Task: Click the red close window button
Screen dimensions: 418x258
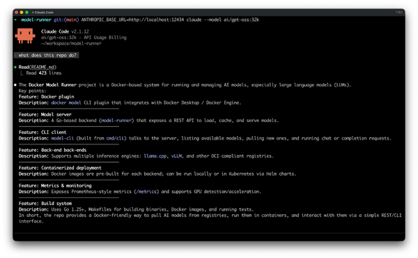Action: pos(16,13)
